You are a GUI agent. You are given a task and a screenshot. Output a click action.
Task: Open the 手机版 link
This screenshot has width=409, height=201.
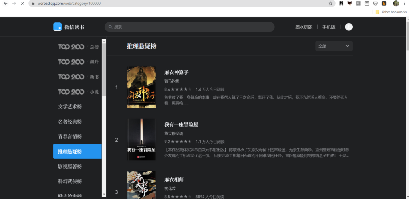coord(329,27)
